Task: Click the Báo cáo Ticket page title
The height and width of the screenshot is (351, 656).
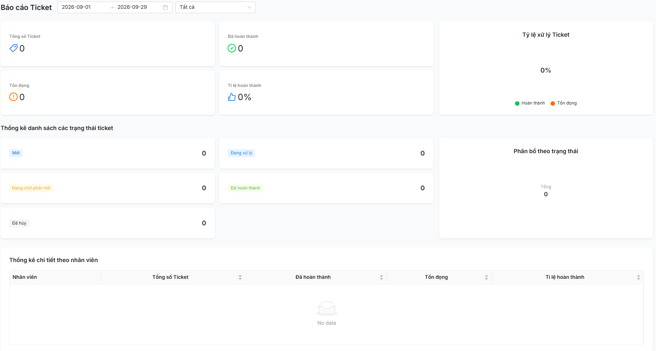Action: pyautogui.click(x=26, y=8)
